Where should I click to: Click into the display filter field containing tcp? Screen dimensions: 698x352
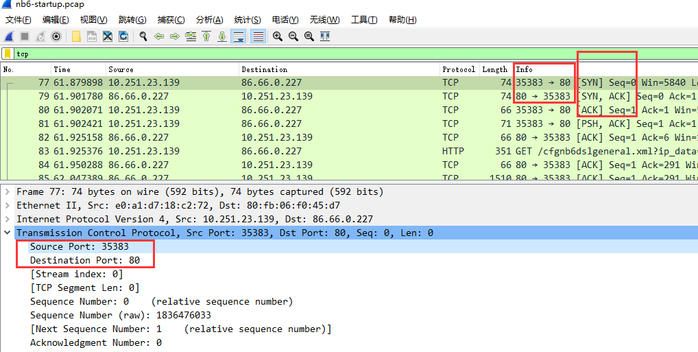(x=343, y=54)
